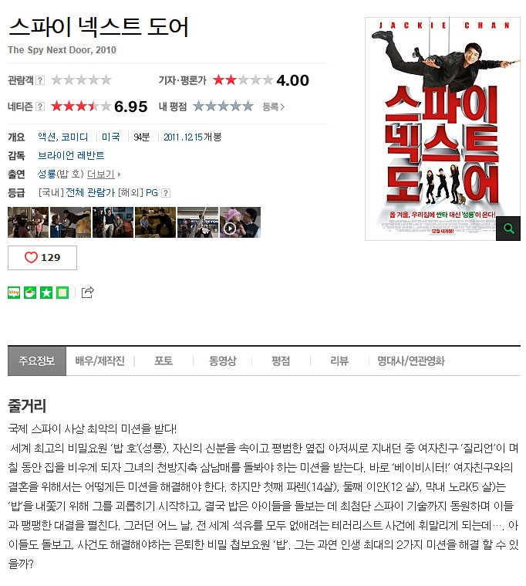Image resolution: width=526 pixels, height=586 pixels.
Task: Play the video thumbnail with play icon
Action: [240, 222]
